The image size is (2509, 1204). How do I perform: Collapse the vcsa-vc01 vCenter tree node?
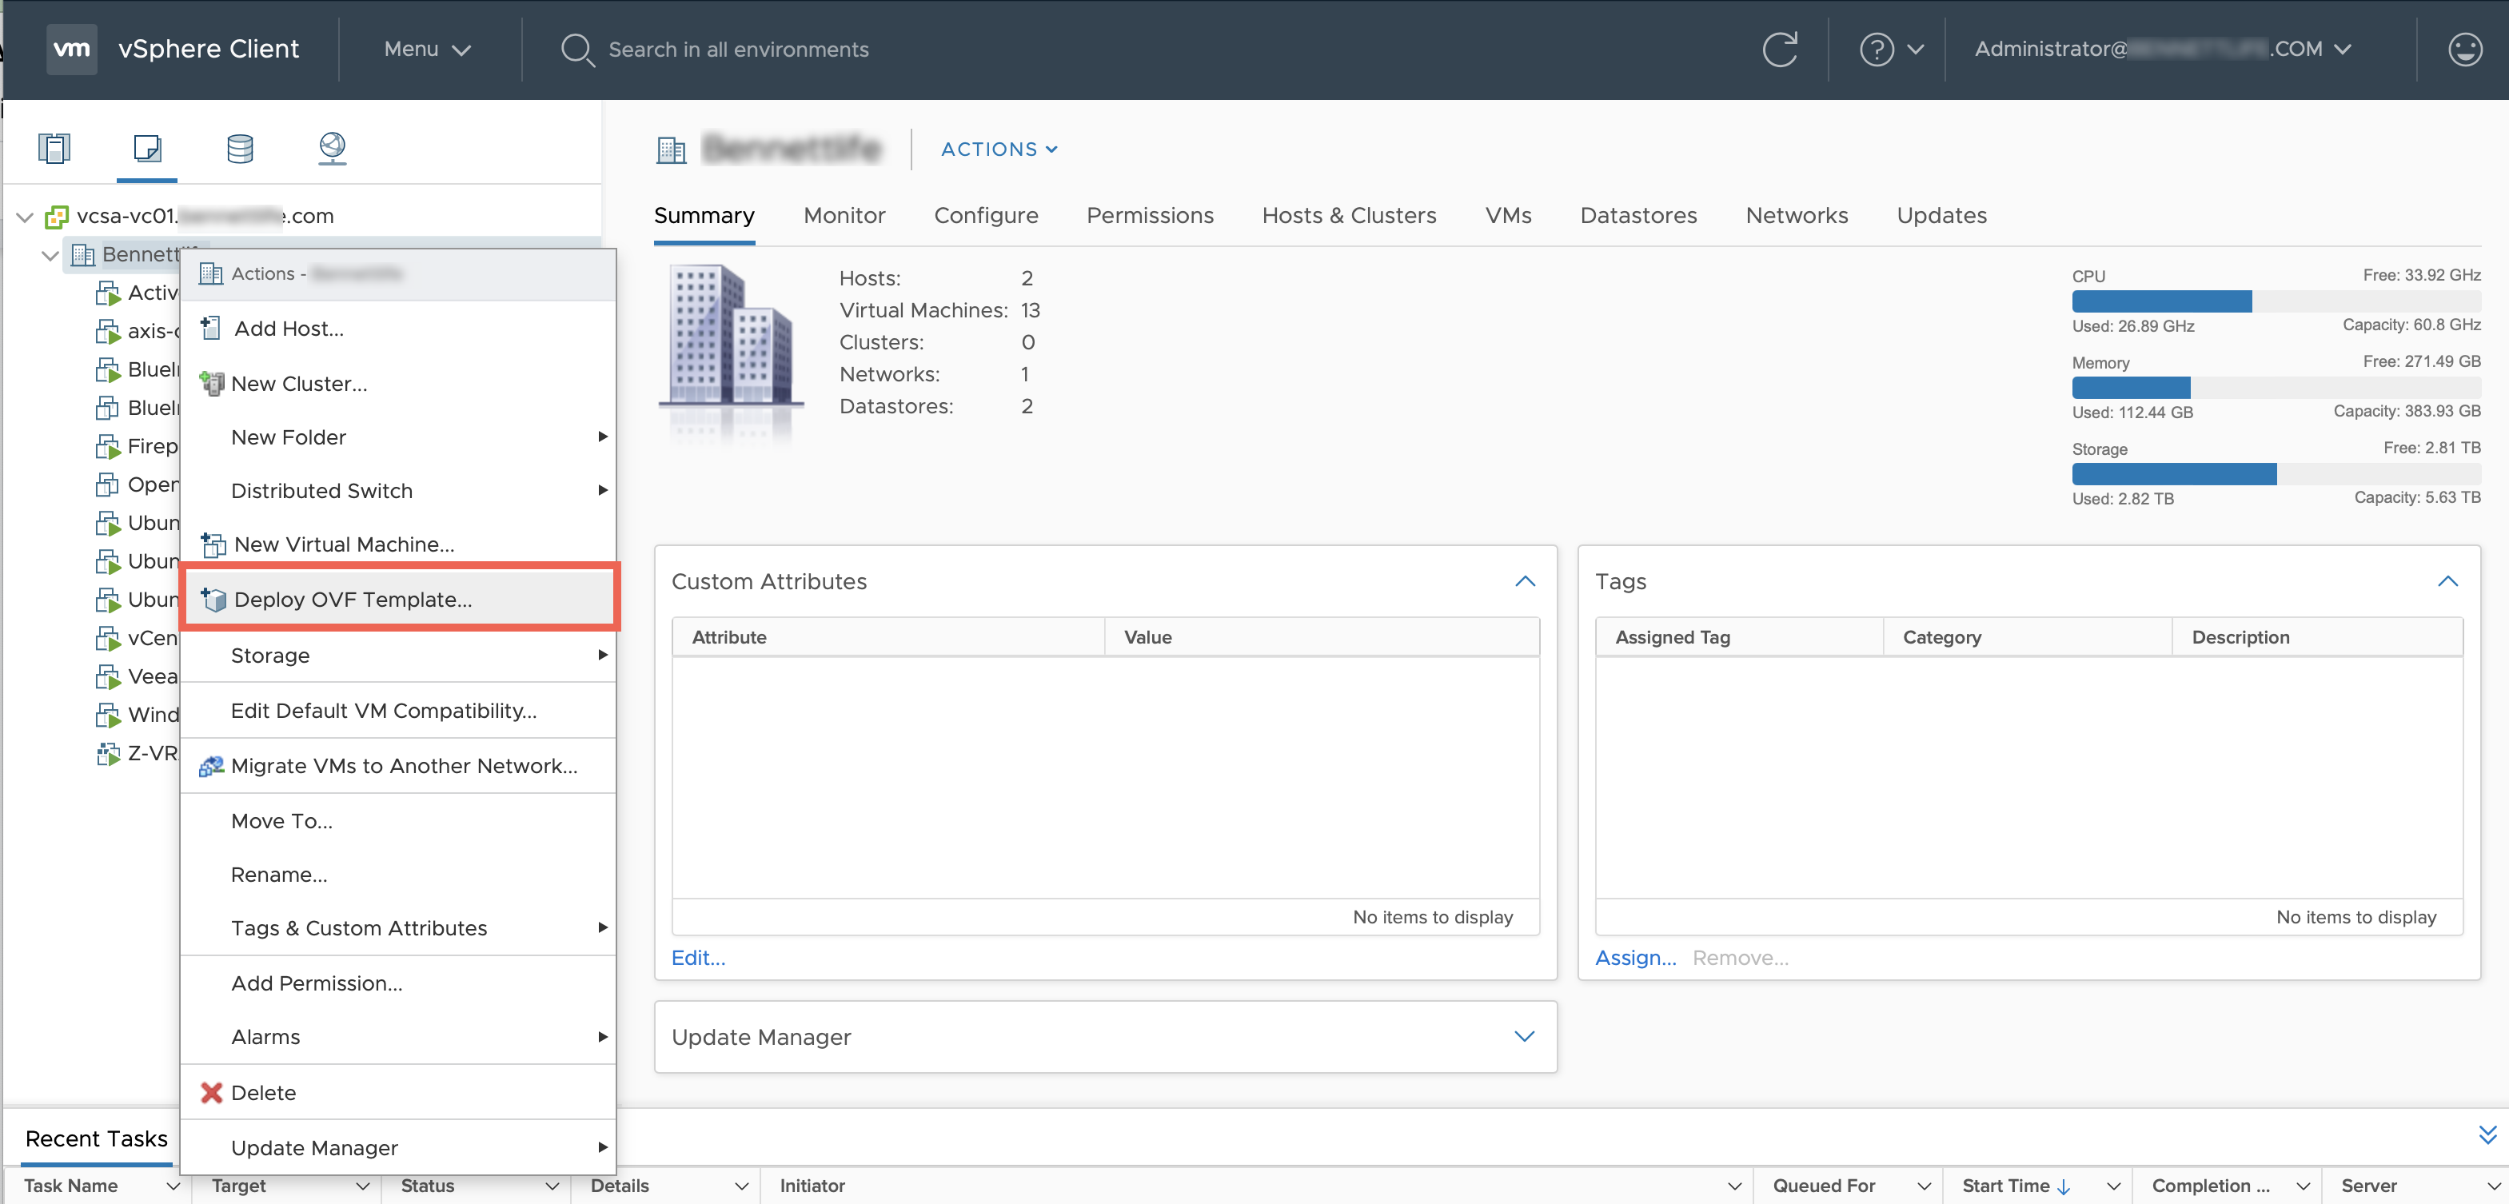26,216
